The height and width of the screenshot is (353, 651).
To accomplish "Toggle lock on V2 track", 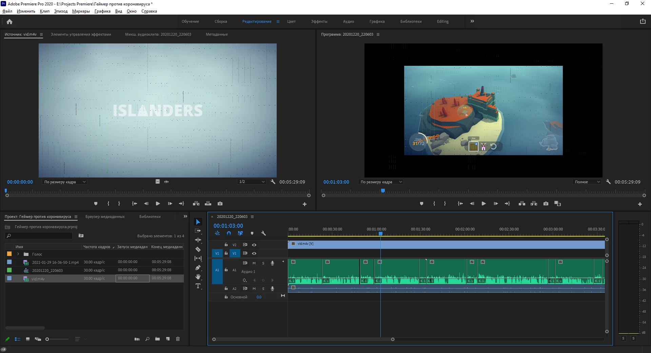I will 226,244.
